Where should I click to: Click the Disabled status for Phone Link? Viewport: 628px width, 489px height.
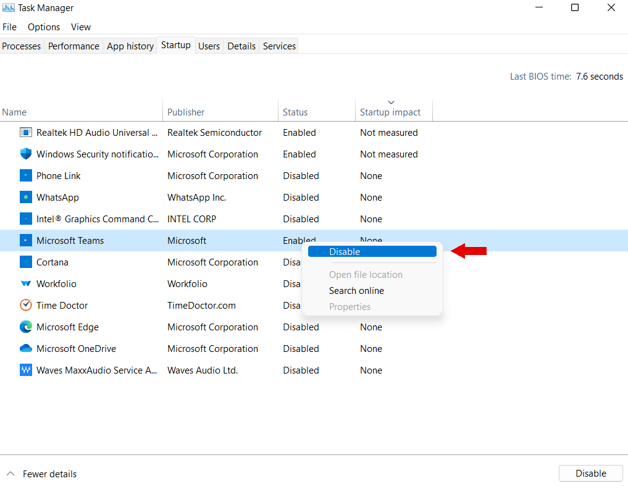click(x=301, y=176)
